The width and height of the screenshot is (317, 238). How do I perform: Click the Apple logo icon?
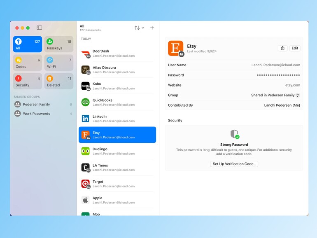tap(86, 200)
